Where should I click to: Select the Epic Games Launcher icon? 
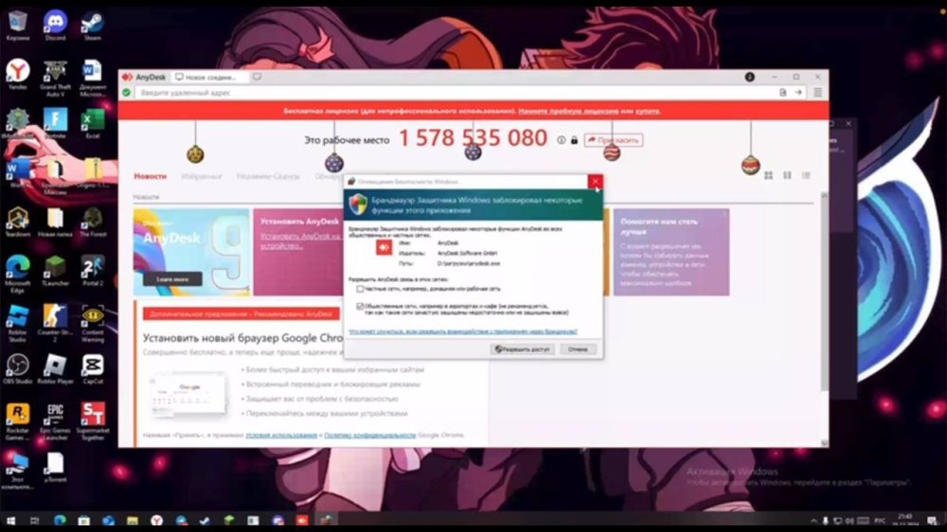55,421
